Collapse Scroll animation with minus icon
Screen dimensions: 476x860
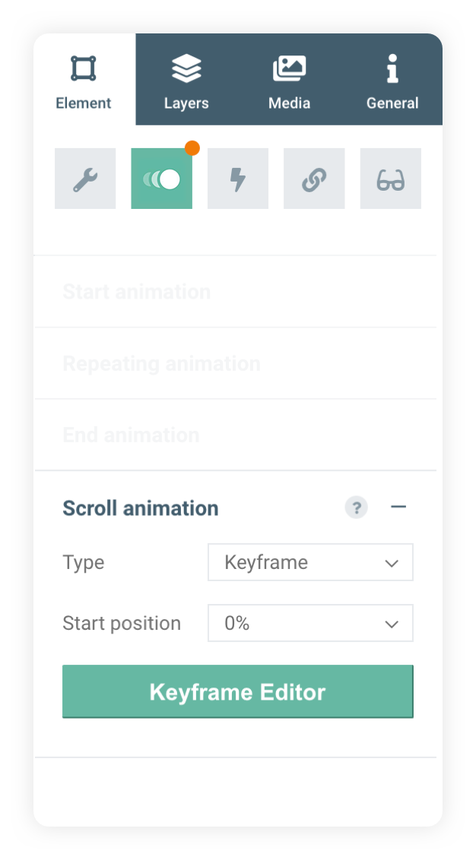point(398,507)
